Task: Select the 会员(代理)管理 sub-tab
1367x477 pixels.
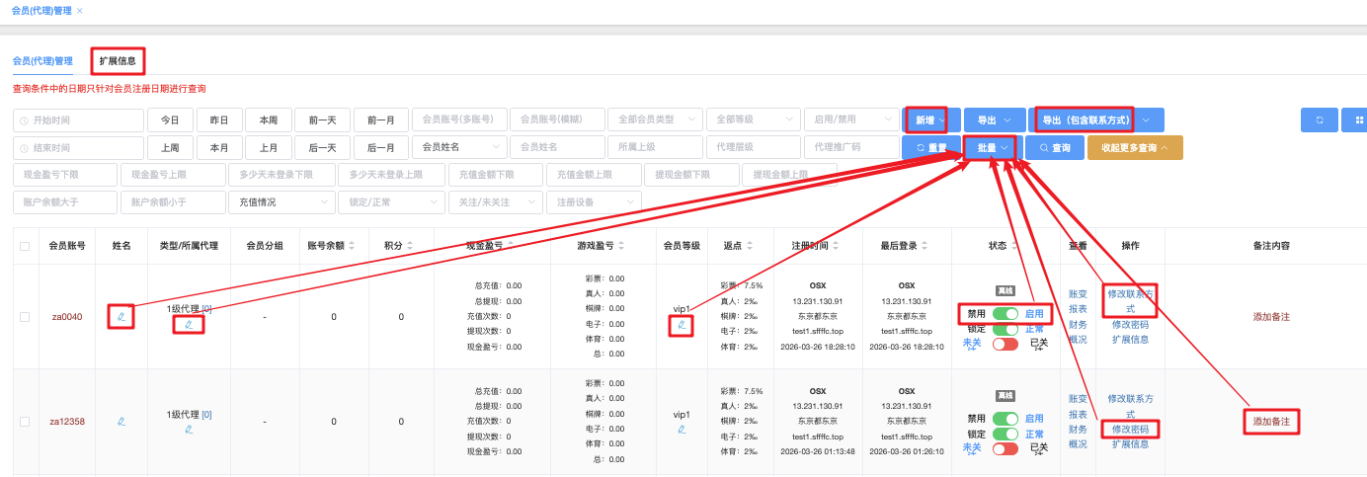Action: pos(42,61)
